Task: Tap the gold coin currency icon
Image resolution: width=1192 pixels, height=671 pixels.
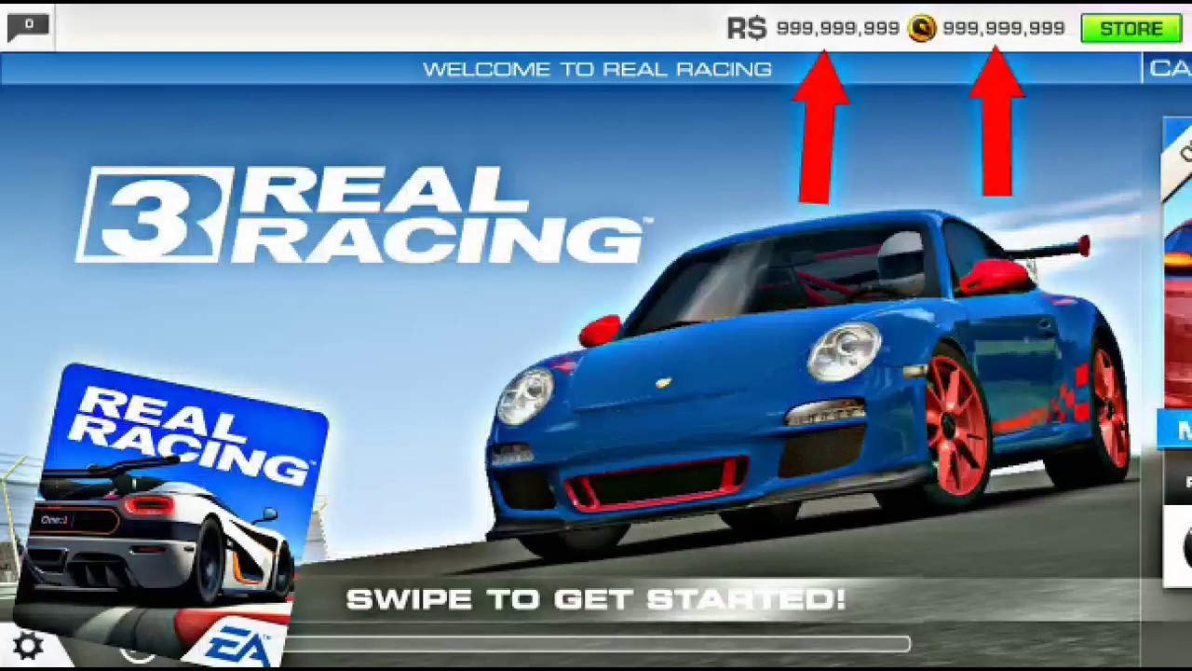Action: pos(921,29)
